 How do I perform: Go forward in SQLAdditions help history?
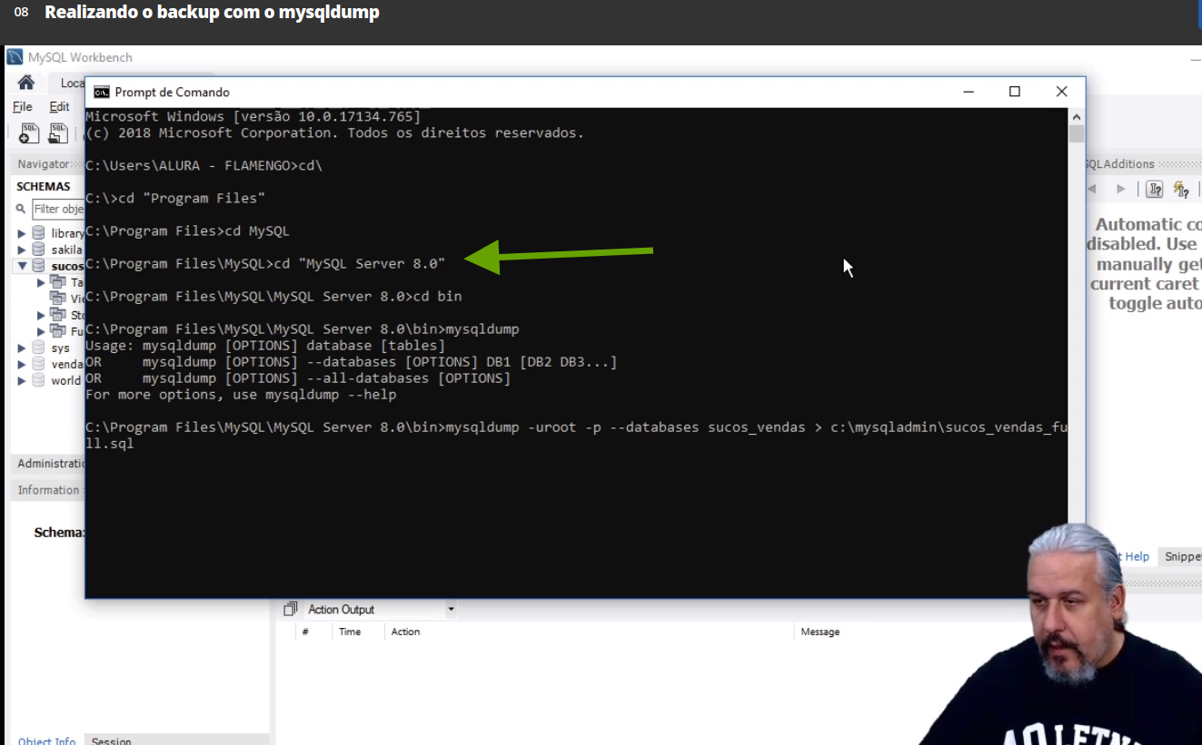pos(1121,189)
